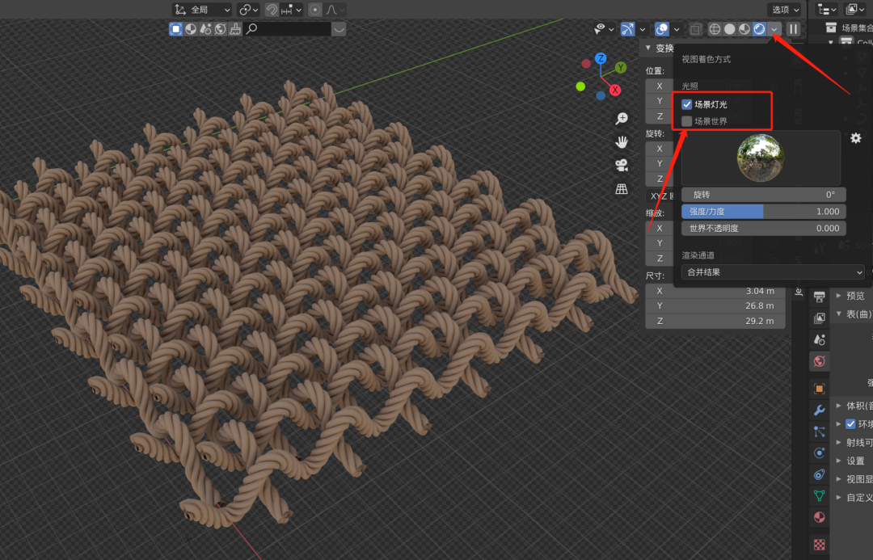
Task: Open the pivot point dropdown
Action: tap(248, 10)
